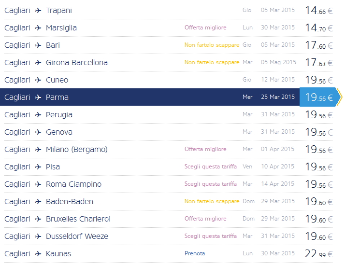
Task: Click the plane icon before Girona Barcellona
Action: tap(39, 63)
